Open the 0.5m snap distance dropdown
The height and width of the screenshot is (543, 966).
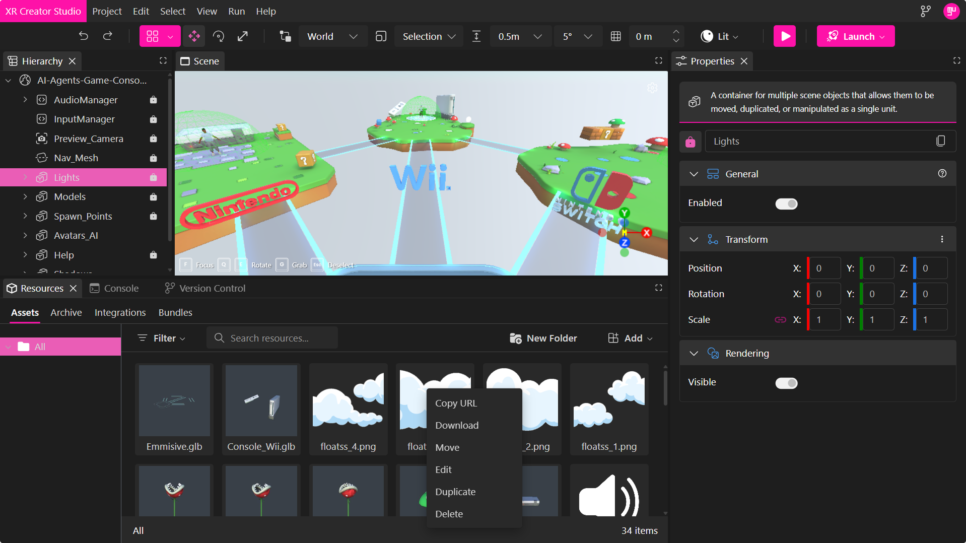pyautogui.click(x=520, y=36)
